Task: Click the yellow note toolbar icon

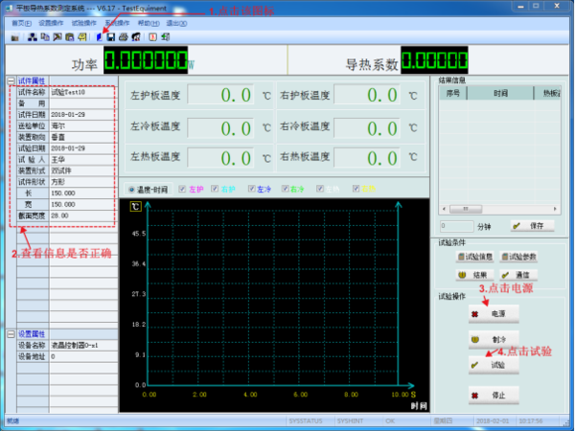Action: tap(82, 37)
